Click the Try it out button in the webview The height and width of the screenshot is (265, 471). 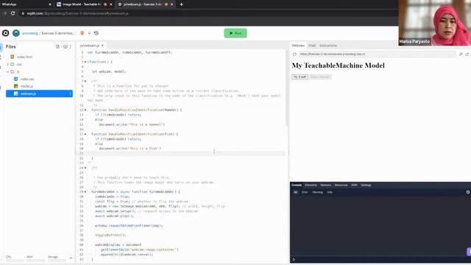pyautogui.click(x=300, y=77)
